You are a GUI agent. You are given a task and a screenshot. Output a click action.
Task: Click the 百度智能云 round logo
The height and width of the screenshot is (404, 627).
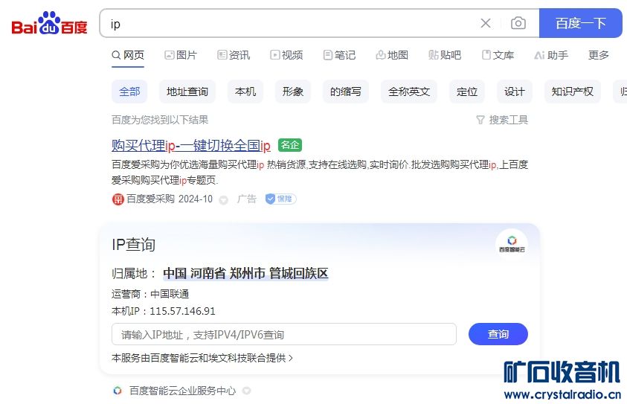click(x=512, y=243)
